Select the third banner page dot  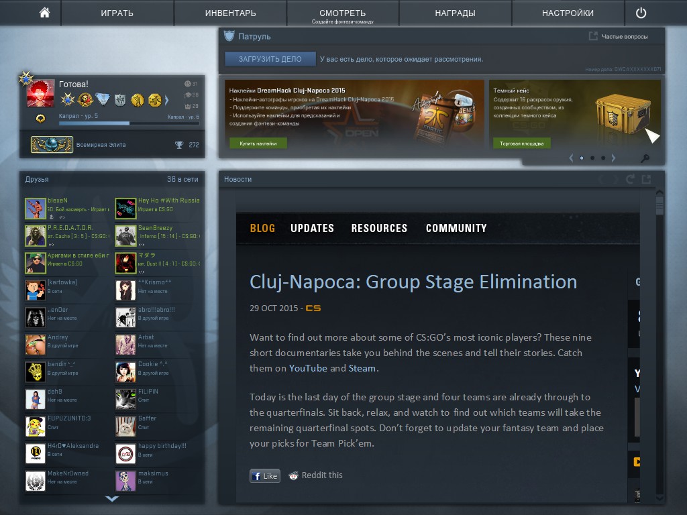603,158
